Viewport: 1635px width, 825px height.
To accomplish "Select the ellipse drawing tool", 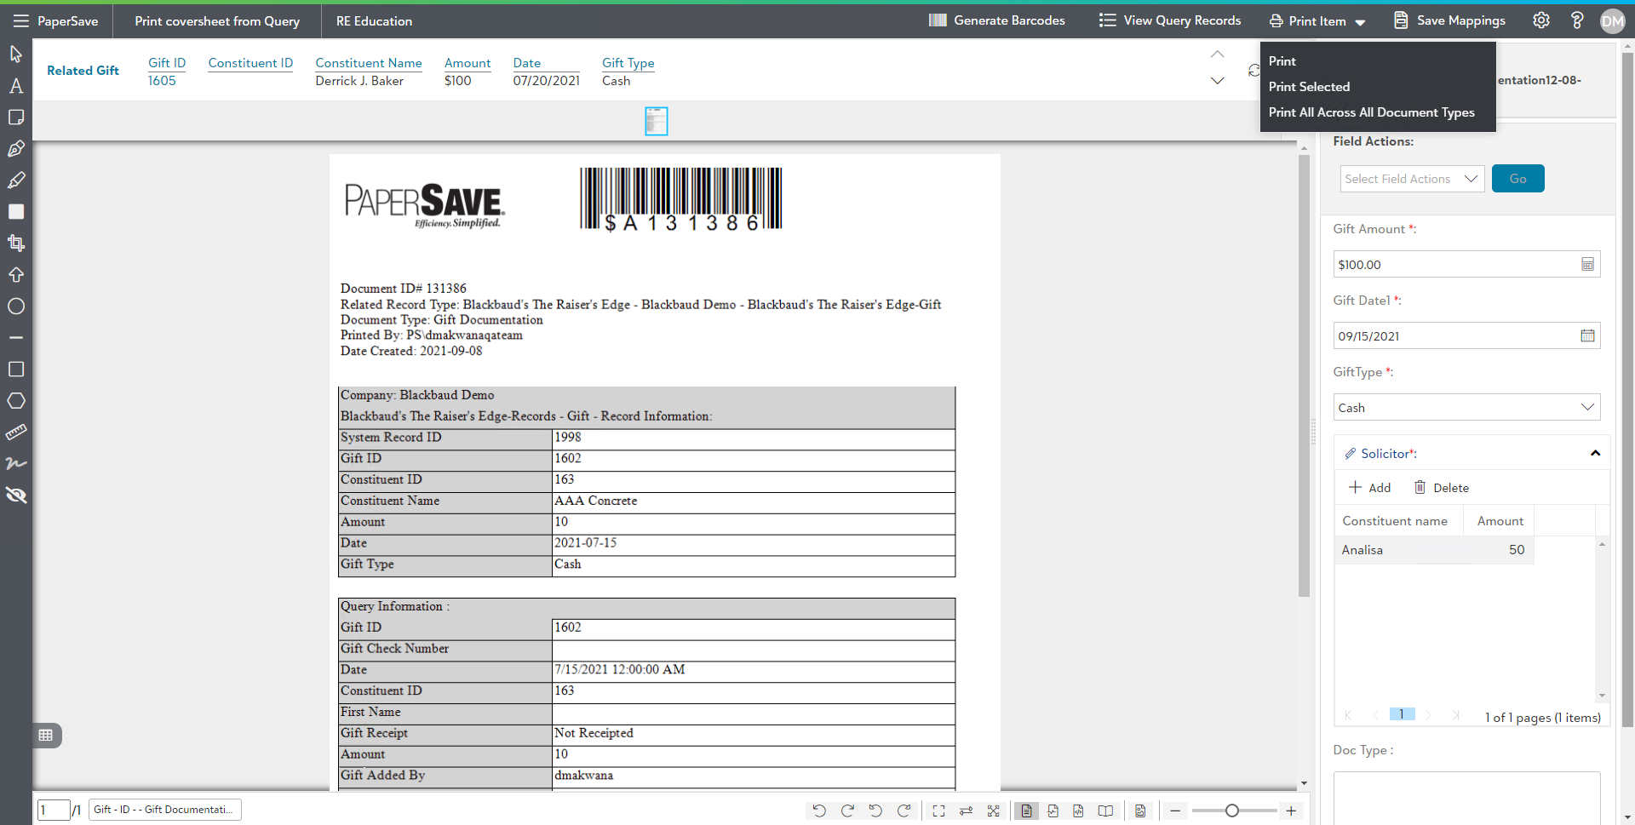I will click(x=16, y=307).
